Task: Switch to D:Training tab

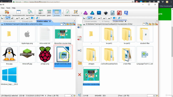Action: (105, 21)
